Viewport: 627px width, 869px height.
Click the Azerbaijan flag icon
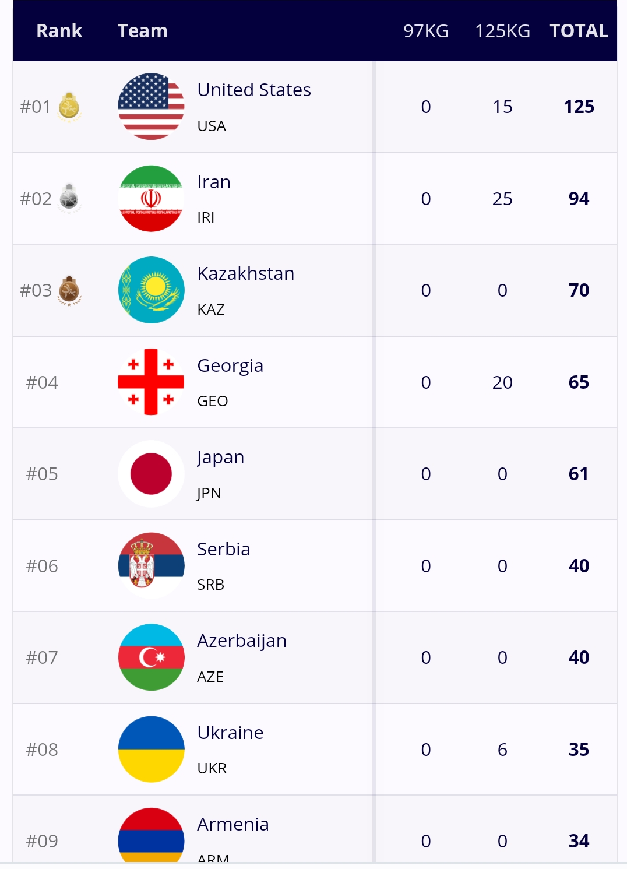tap(151, 657)
